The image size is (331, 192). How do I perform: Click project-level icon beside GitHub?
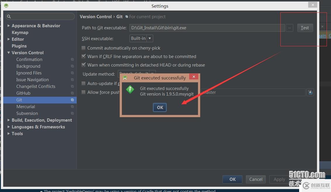click(x=73, y=93)
